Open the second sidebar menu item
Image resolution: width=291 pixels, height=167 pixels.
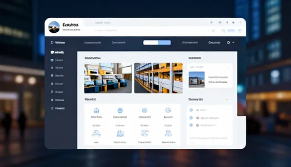coord(57,60)
